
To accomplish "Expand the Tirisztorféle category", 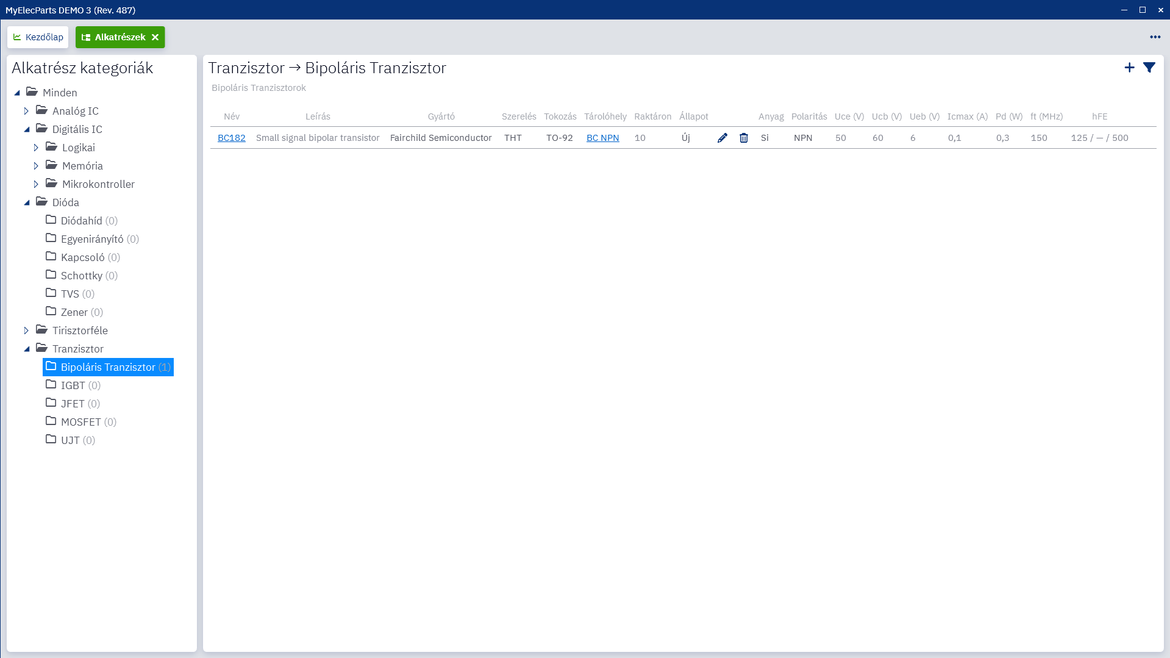I will click(26, 331).
